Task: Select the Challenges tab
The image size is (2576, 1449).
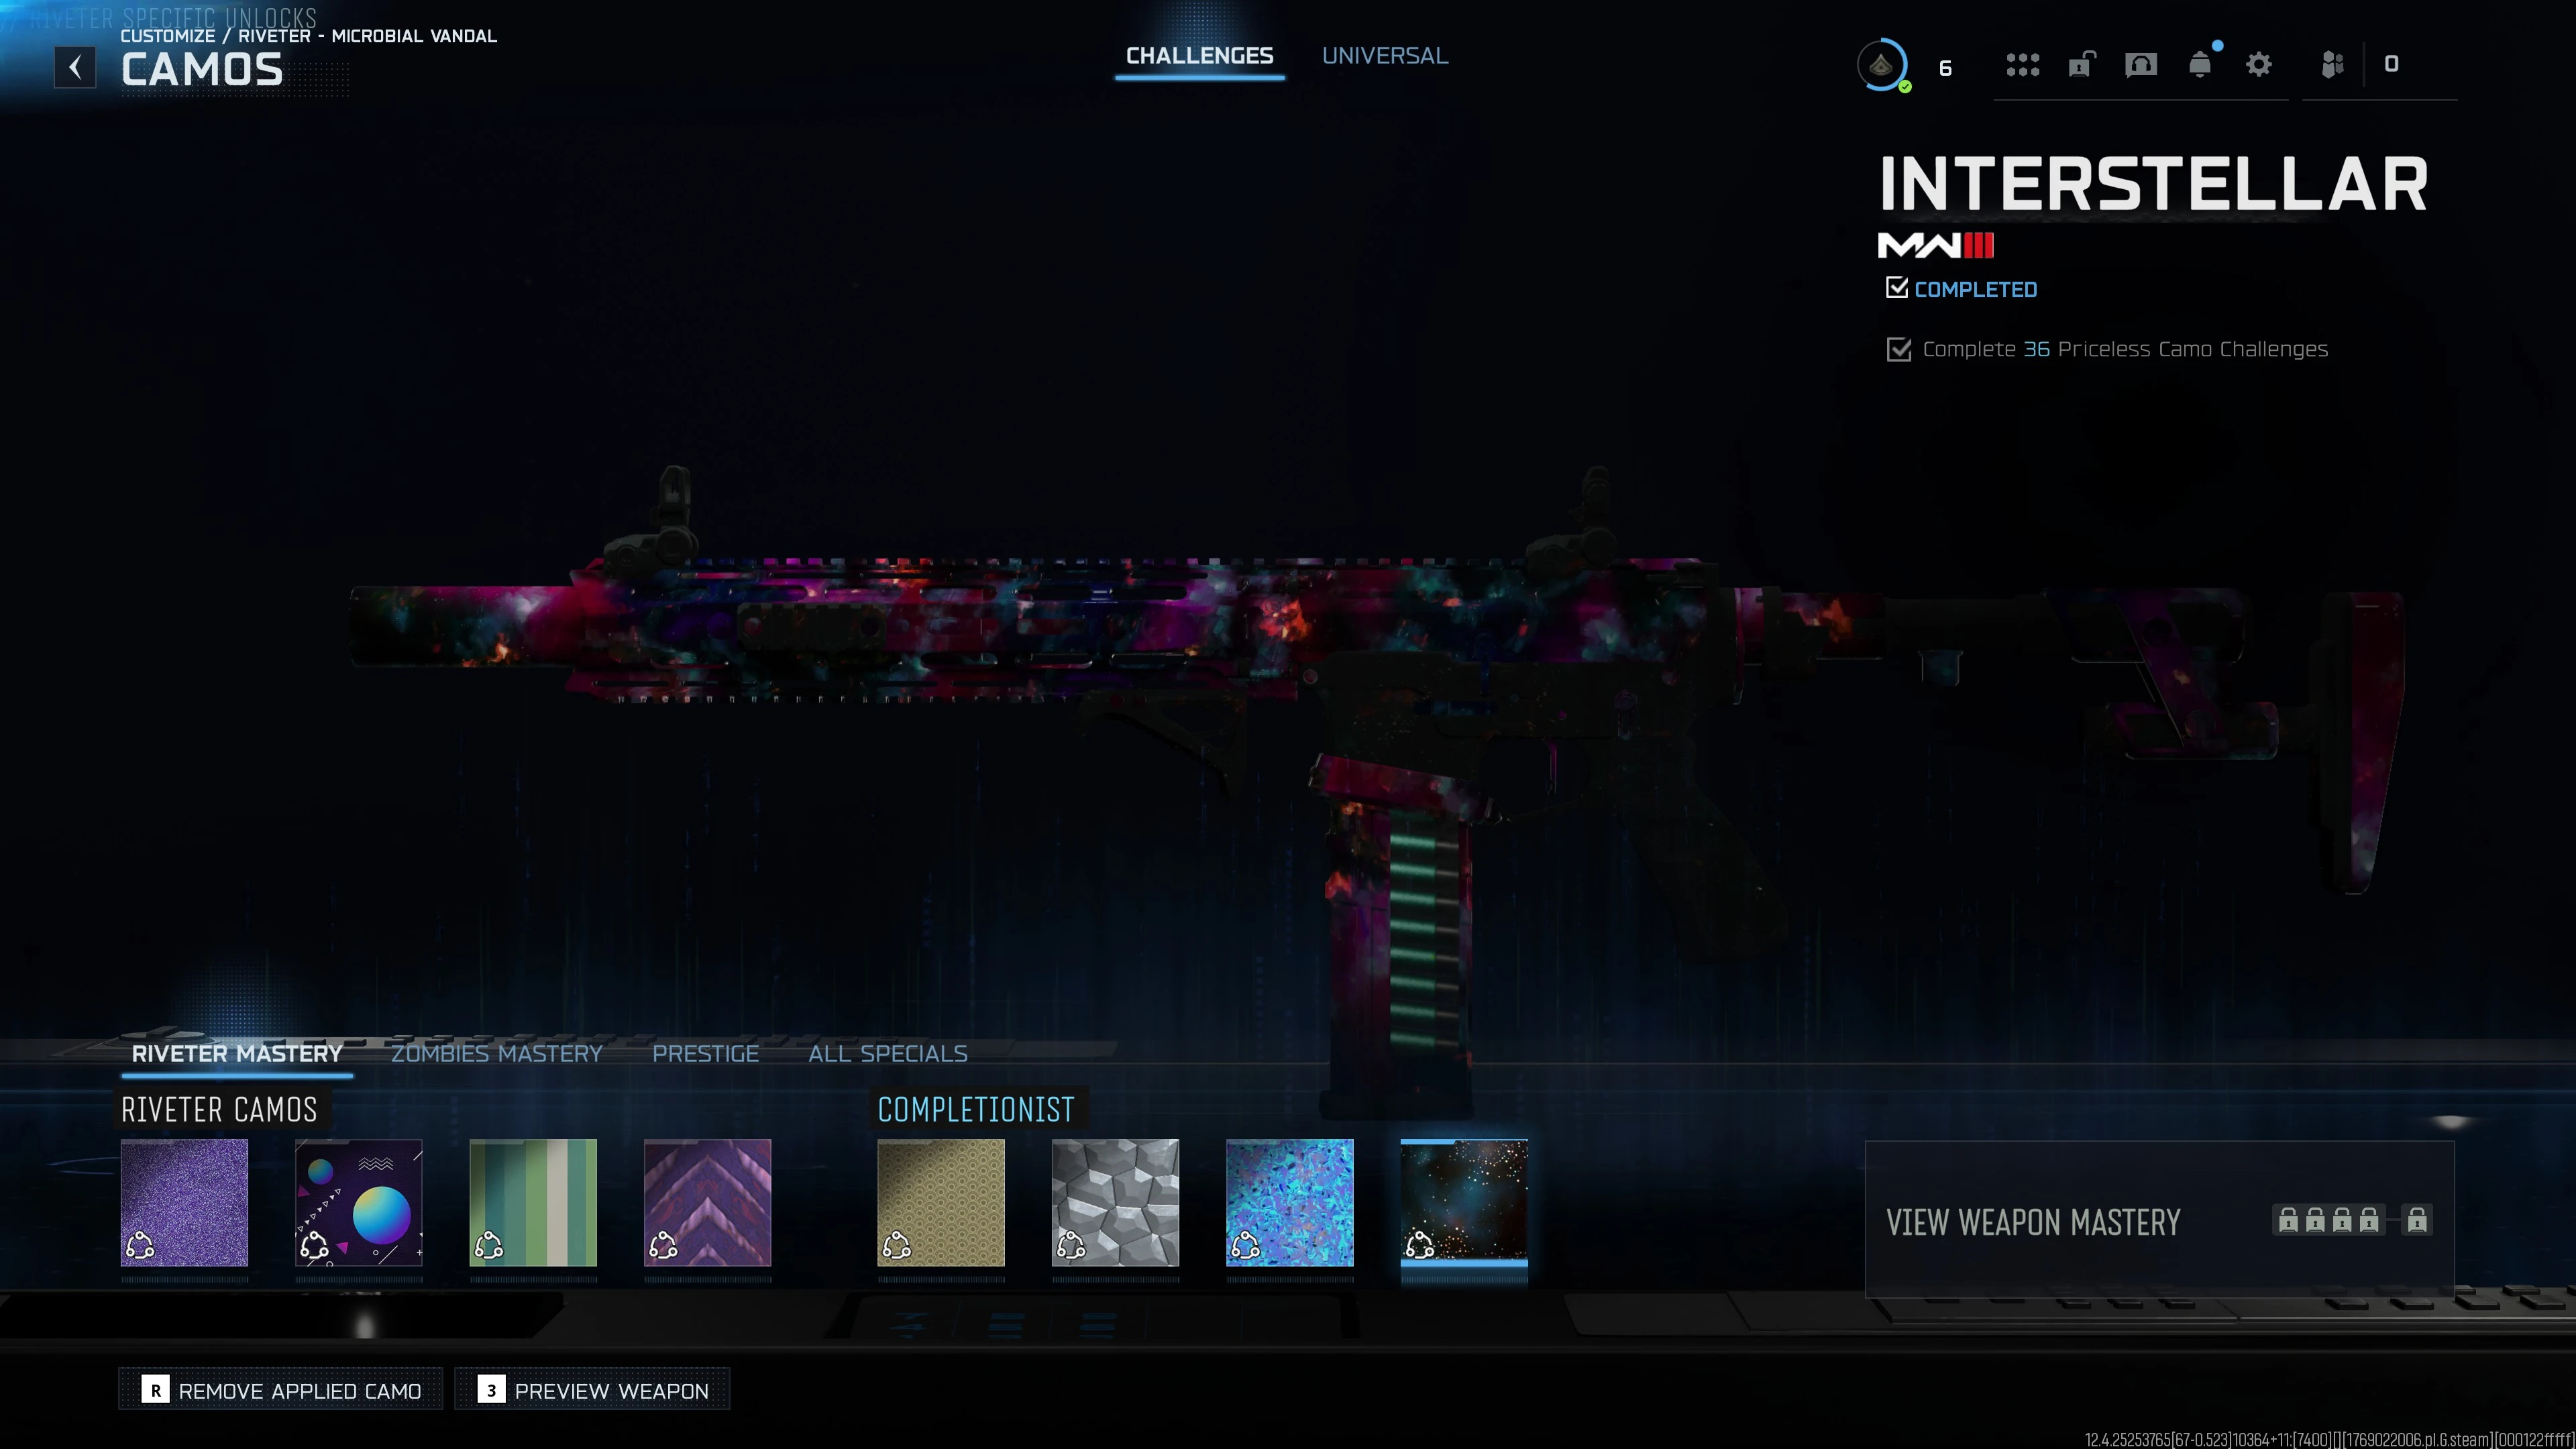Action: pyautogui.click(x=1199, y=56)
